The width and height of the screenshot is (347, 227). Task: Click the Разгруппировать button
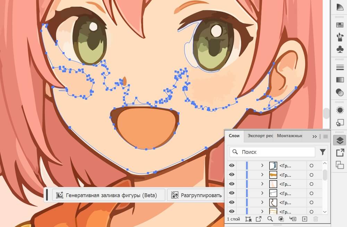point(196,195)
